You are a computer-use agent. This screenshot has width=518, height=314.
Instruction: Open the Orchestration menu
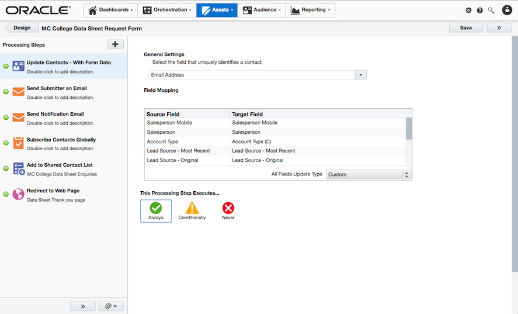click(x=166, y=10)
